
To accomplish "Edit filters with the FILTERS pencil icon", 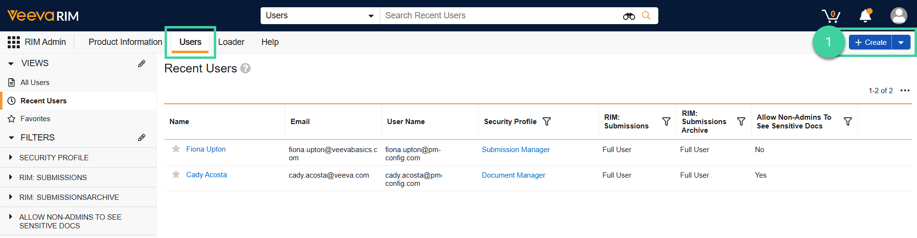I will tap(142, 138).
